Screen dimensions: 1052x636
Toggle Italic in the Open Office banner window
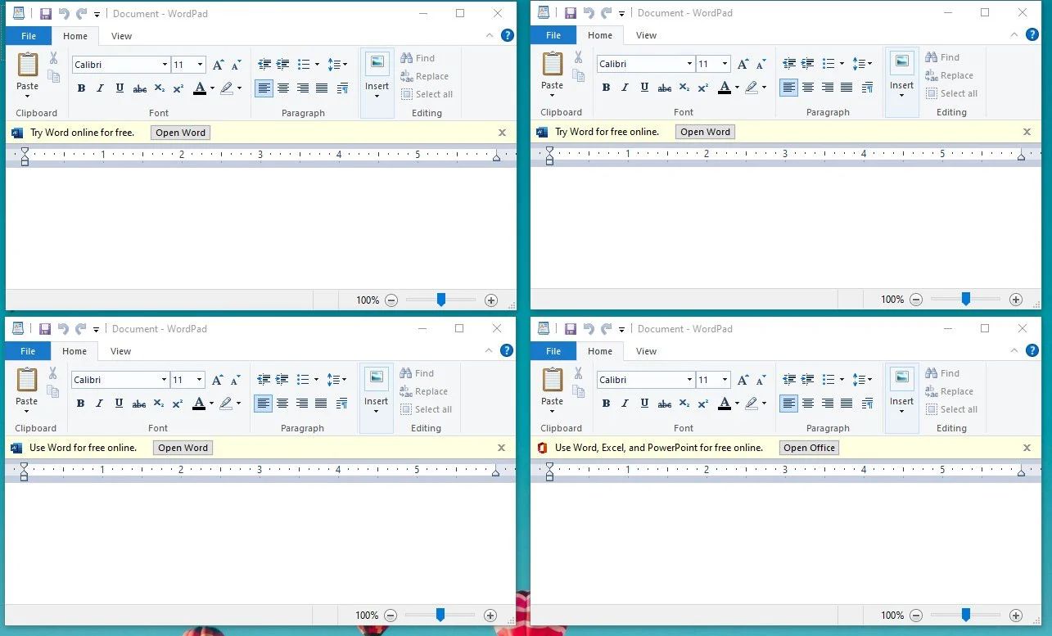(625, 404)
